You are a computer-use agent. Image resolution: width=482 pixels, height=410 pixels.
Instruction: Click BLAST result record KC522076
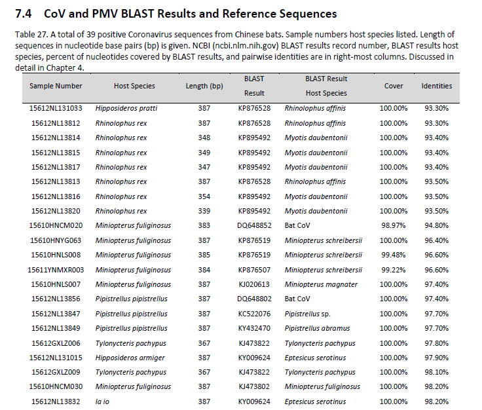pos(254,314)
